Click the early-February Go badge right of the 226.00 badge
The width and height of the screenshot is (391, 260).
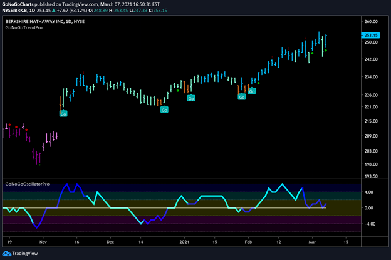[252, 91]
